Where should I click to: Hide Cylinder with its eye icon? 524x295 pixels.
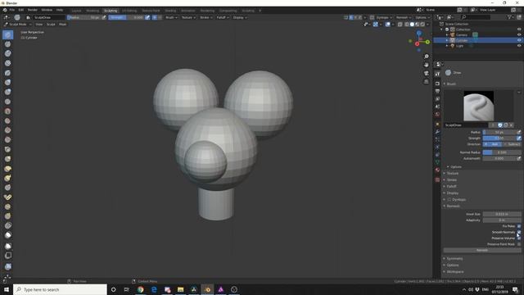tap(519, 40)
